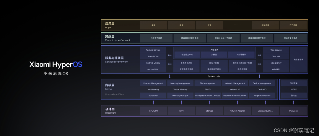Select the Network Protocol/Drivers box
The height and width of the screenshot is (136, 319).
(x=235, y=95)
